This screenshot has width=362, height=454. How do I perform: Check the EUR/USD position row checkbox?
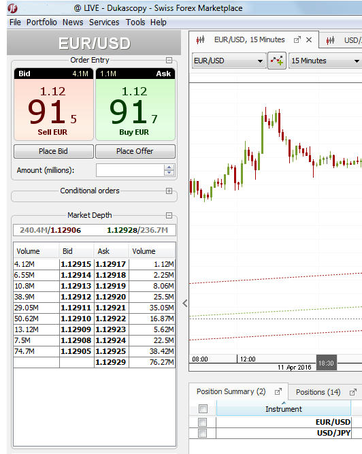[x=203, y=422]
